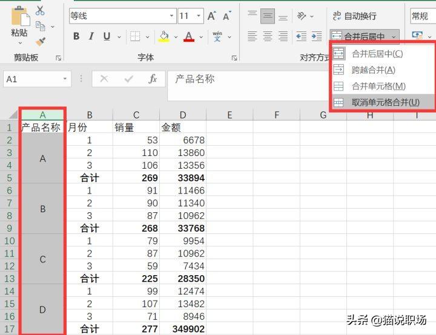436x335 pixels.
Task: Open font group dialog launcher
Action: [x=234, y=58]
